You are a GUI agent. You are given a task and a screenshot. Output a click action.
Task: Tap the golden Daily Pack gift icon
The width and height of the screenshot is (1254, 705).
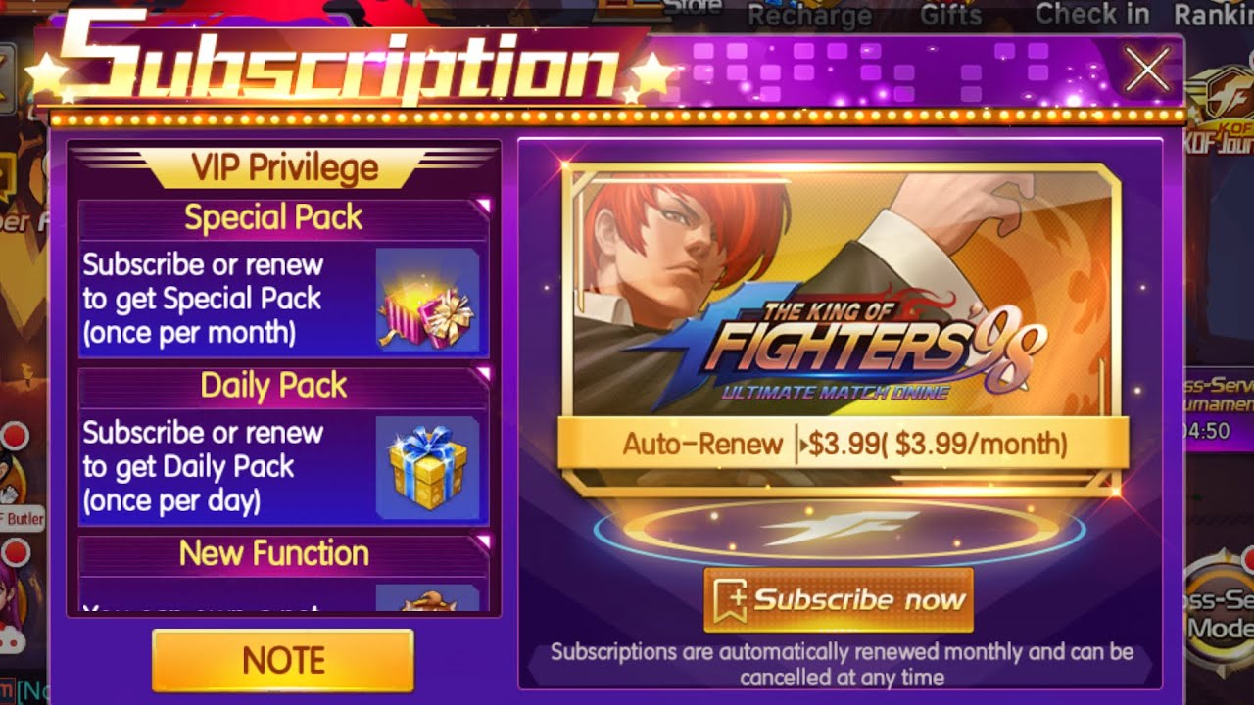pyautogui.click(x=427, y=468)
